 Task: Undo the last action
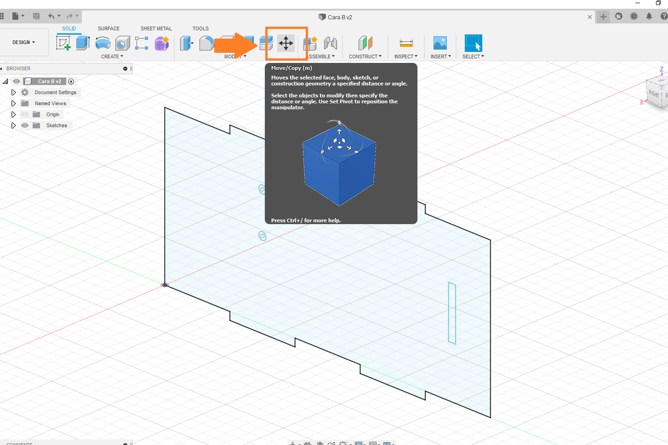tap(51, 17)
